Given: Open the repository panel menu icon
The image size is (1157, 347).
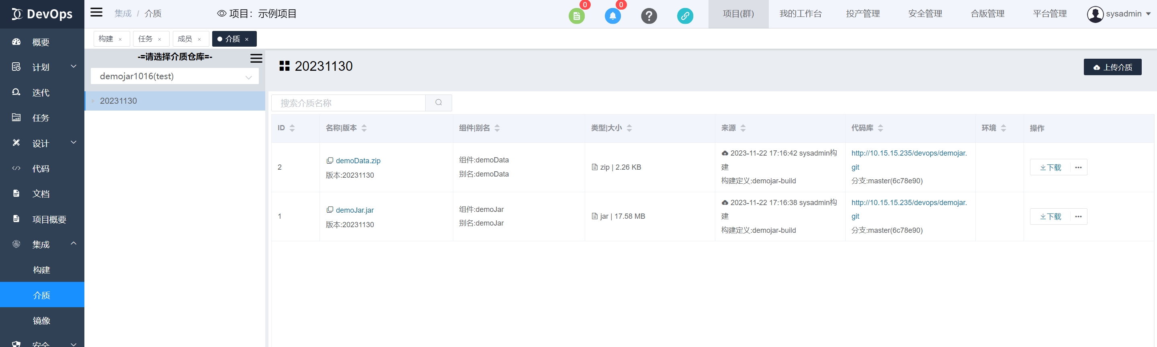Looking at the screenshot, I should click(256, 58).
